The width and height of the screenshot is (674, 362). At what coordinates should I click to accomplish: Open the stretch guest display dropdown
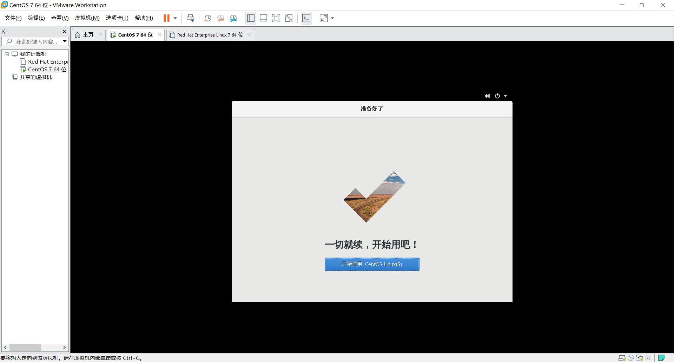pyautogui.click(x=332, y=18)
